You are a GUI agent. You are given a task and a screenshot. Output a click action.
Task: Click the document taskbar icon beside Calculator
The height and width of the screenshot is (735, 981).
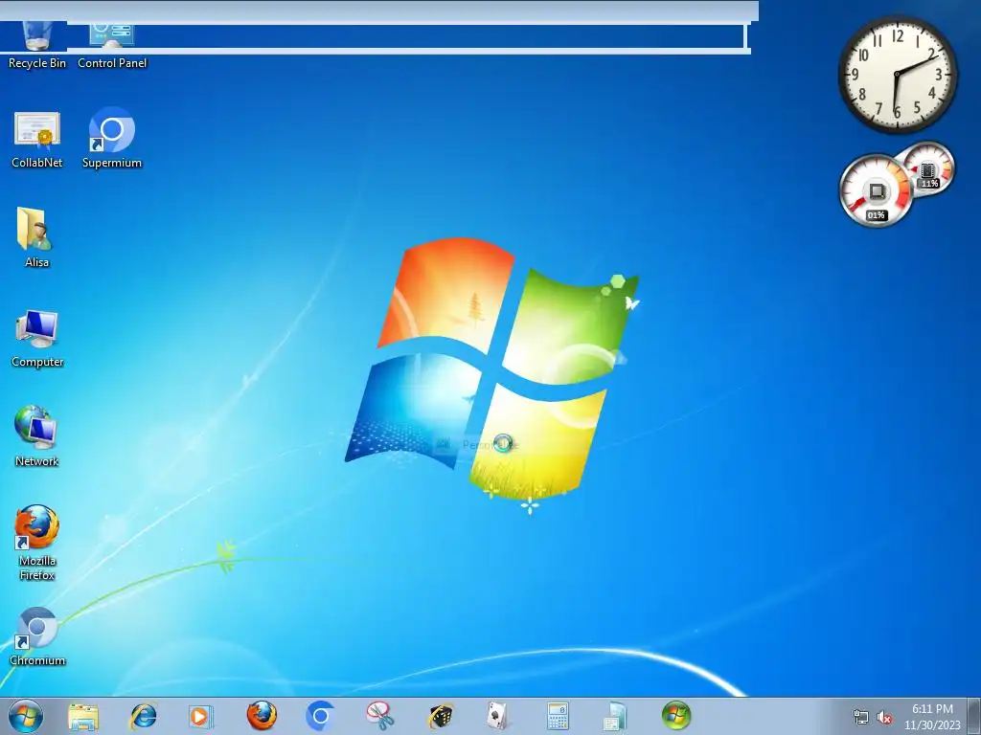616,716
